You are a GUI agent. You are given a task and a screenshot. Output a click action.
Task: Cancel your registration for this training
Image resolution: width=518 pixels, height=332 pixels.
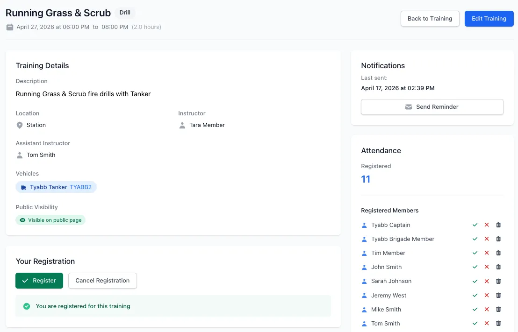[102, 281]
